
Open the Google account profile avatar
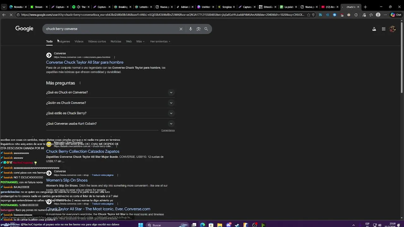pyautogui.click(x=392, y=29)
